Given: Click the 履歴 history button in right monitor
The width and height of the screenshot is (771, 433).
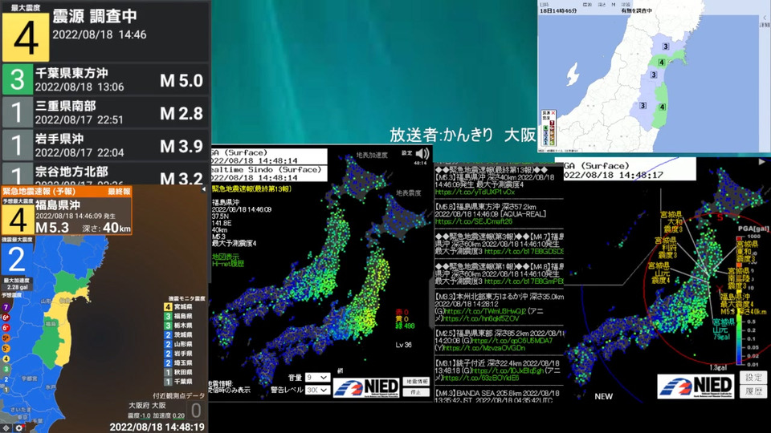Looking at the screenshot, I should (x=753, y=391).
